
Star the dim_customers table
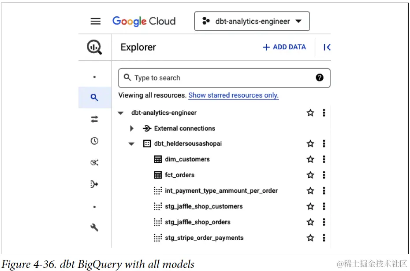coord(310,159)
